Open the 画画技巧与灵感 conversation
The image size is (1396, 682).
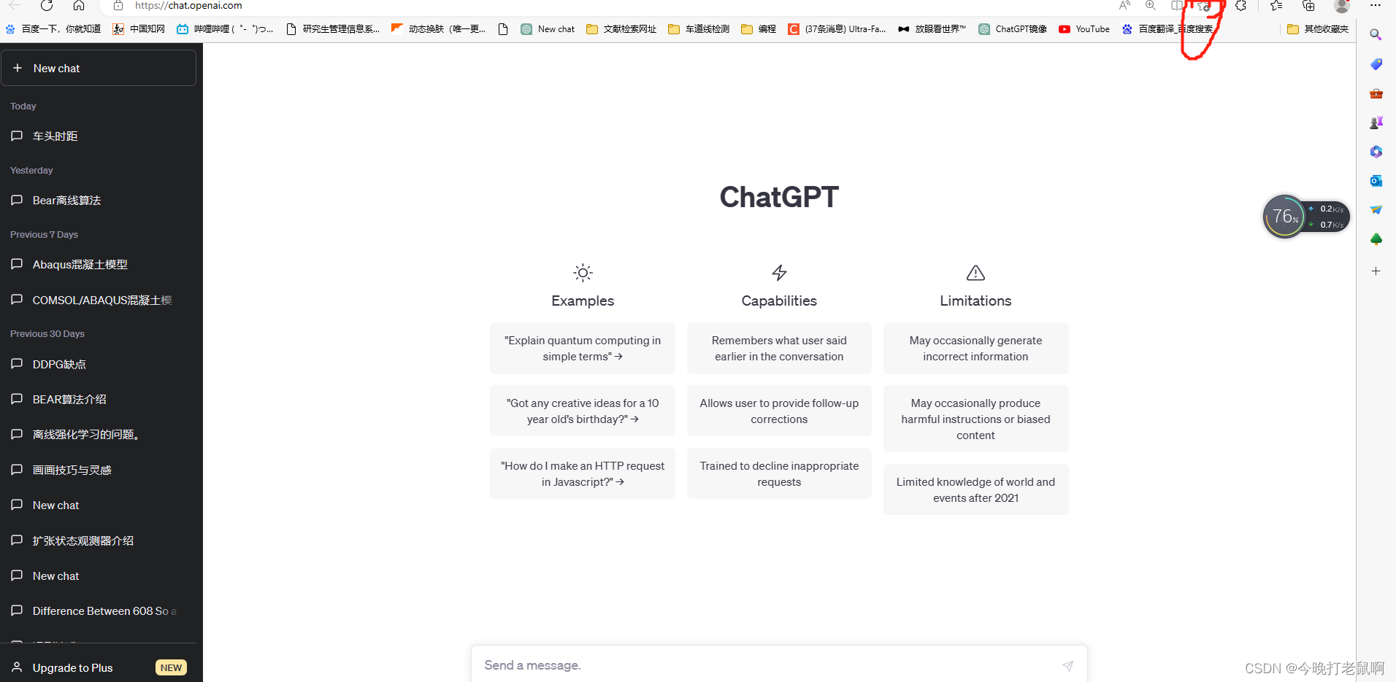(99, 470)
